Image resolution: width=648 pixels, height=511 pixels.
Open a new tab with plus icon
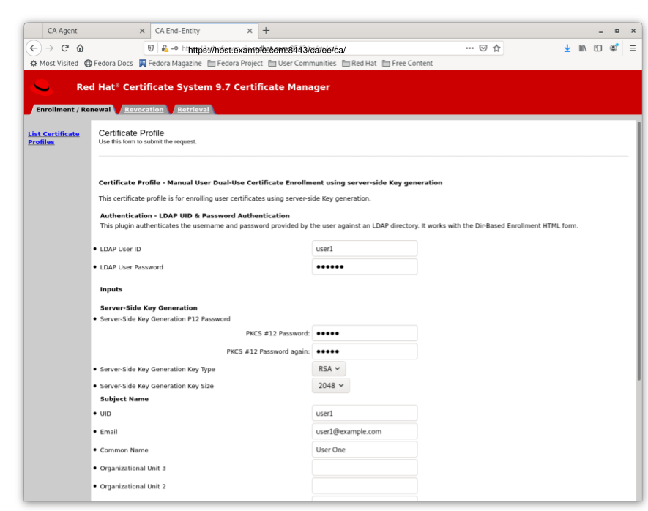tap(266, 31)
